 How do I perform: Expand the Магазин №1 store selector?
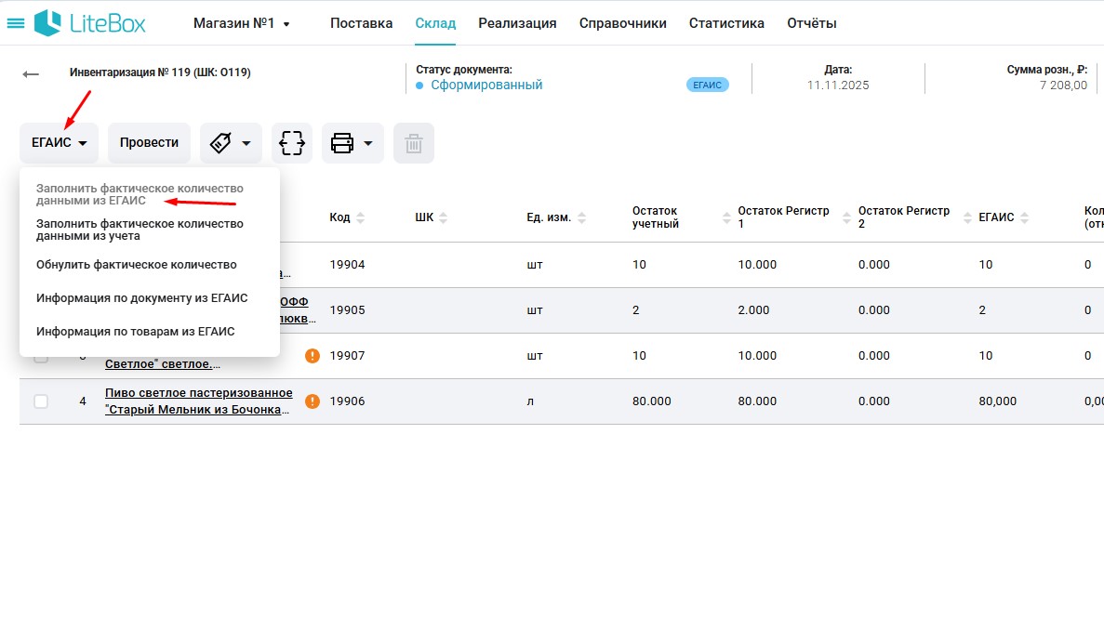pos(242,23)
